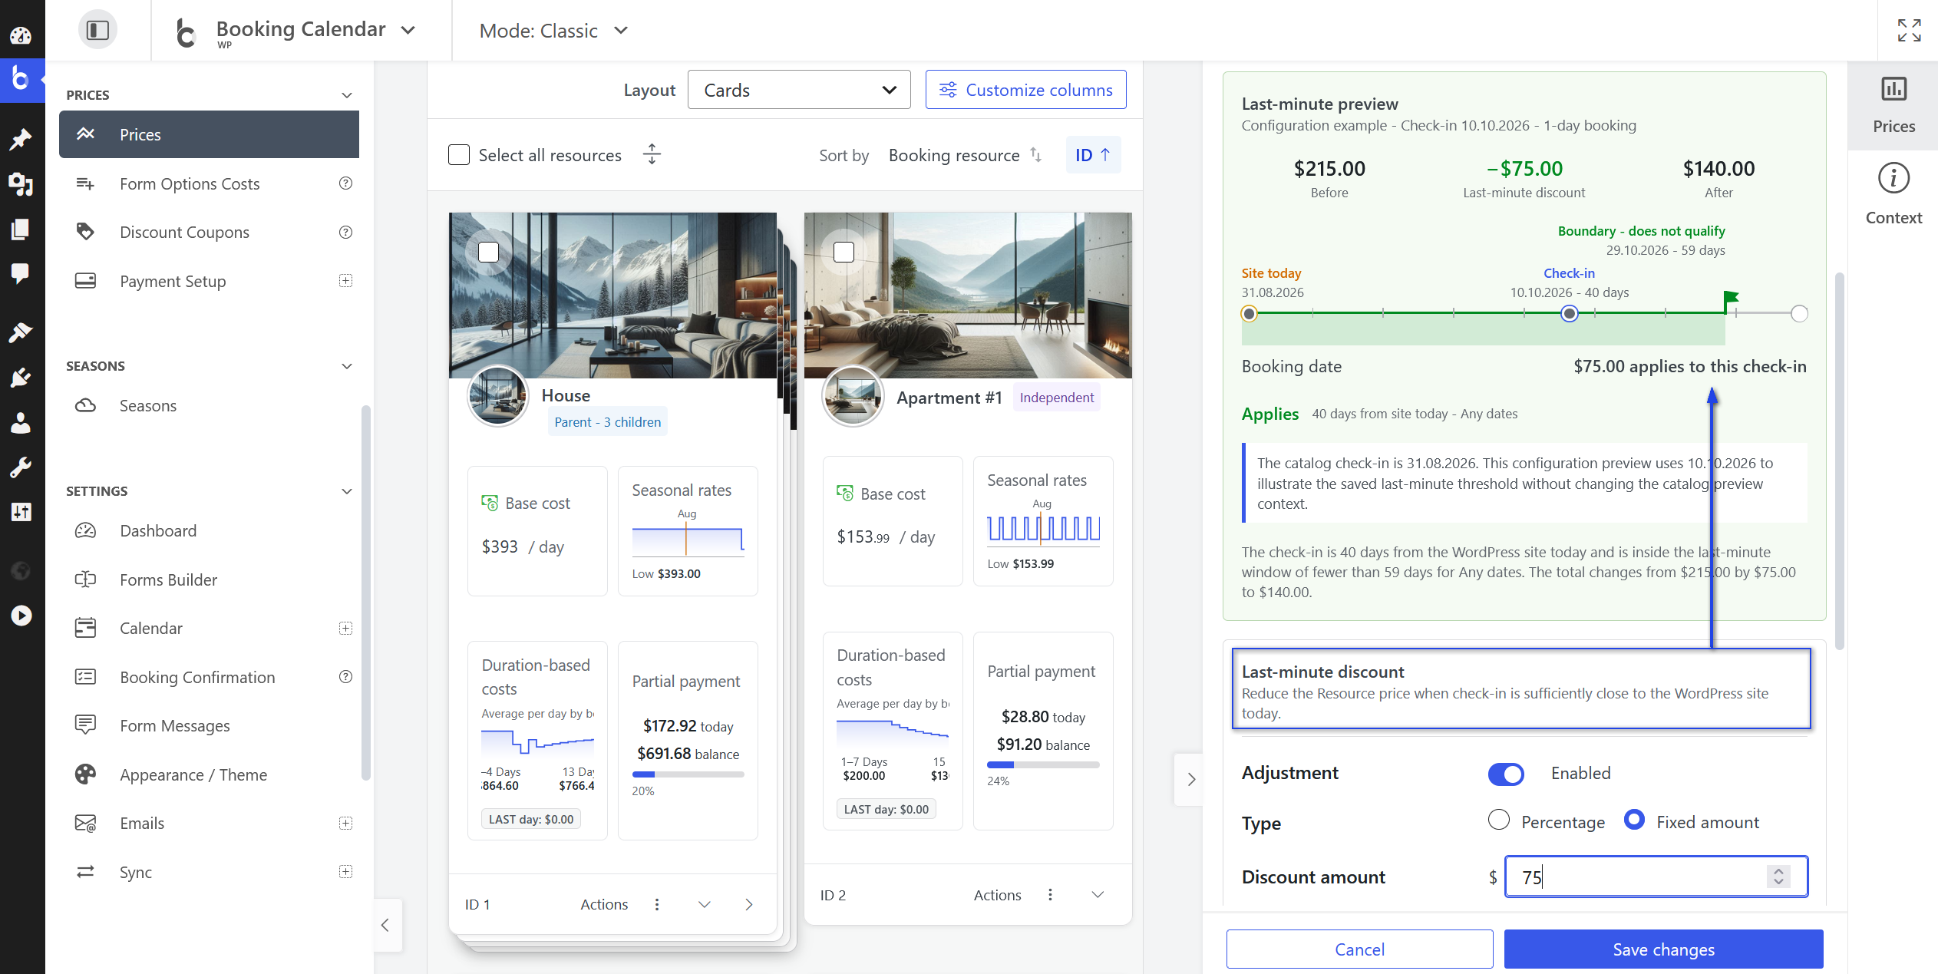Toggle Booking resource sort order
The width and height of the screenshot is (1938, 974).
coord(965,155)
